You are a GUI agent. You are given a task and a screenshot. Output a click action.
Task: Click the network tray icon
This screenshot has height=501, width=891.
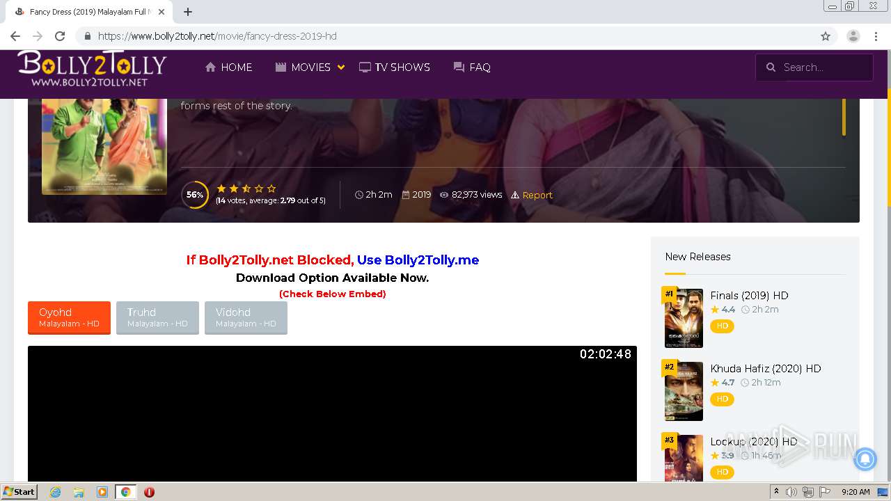coord(808,492)
